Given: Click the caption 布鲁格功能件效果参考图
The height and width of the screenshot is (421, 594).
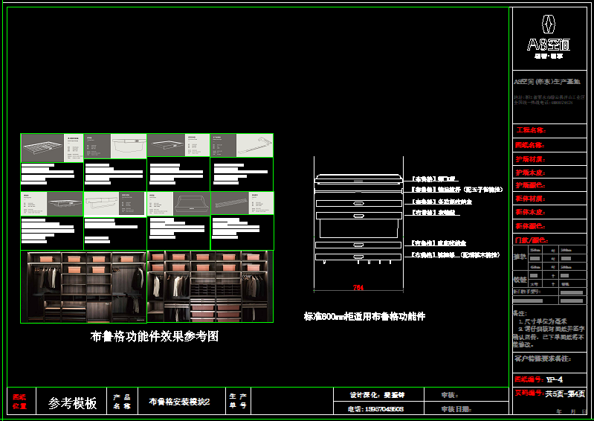Looking at the screenshot, I should click(x=154, y=336).
